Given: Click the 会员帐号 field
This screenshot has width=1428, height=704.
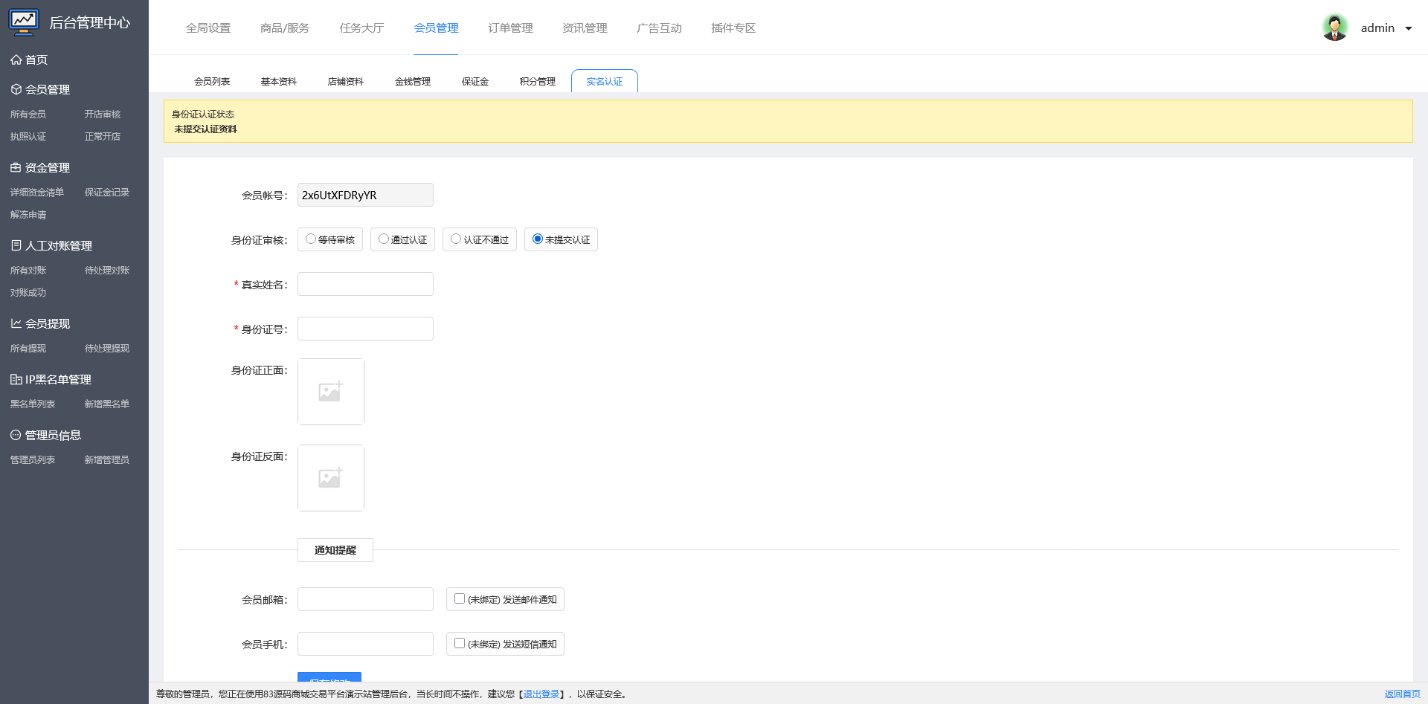Looking at the screenshot, I should click(x=365, y=195).
